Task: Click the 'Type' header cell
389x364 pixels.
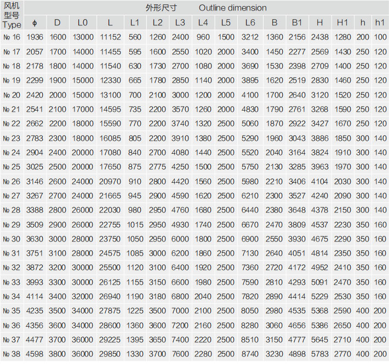Action: pos(12,25)
